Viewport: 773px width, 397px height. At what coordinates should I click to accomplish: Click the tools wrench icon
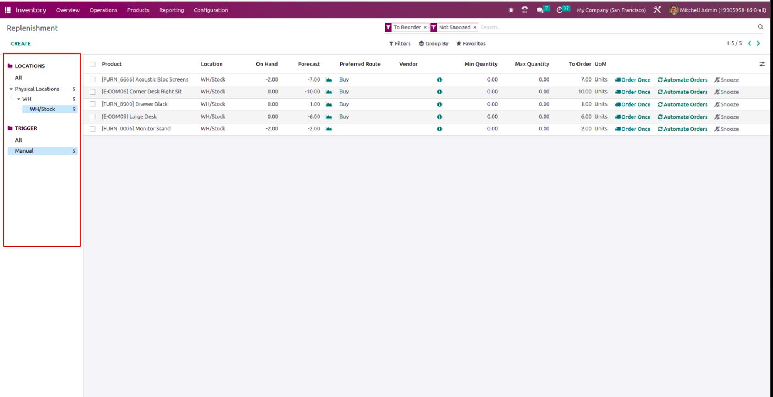[657, 10]
